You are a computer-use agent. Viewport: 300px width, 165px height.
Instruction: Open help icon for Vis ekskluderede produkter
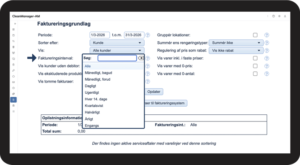pyautogui.click(x=147, y=74)
